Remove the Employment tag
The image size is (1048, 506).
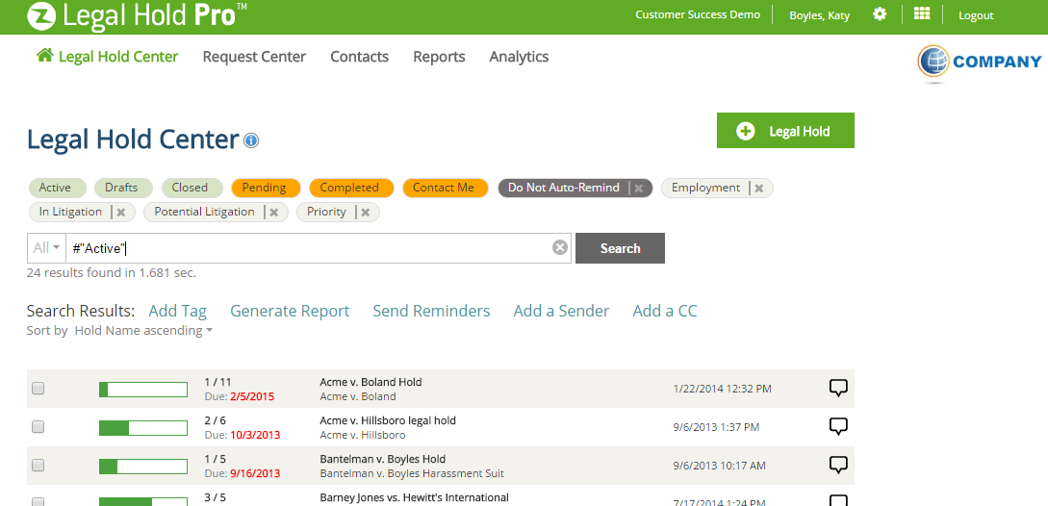pyautogui.click(x=759, y=189)
